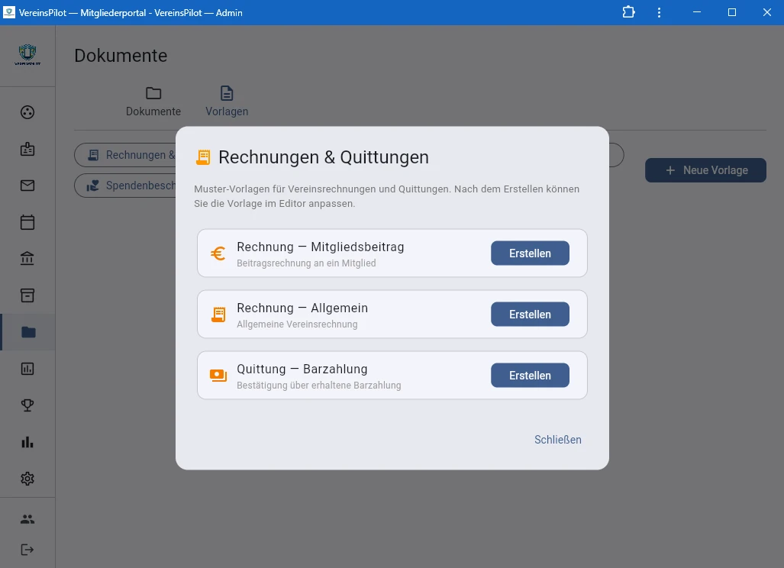Click the puzzle-piece extensions icon in title bar

click(628, 12)
